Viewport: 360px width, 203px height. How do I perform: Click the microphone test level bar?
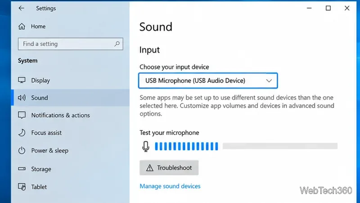246,146
